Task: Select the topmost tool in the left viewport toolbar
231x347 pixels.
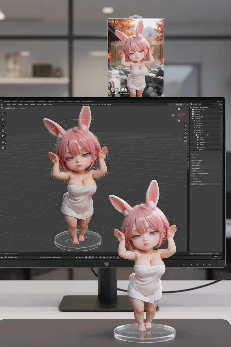Action: [x=3, y=114]
